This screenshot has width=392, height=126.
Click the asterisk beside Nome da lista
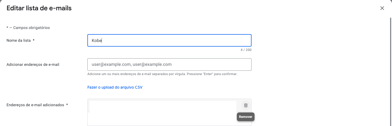33,40
